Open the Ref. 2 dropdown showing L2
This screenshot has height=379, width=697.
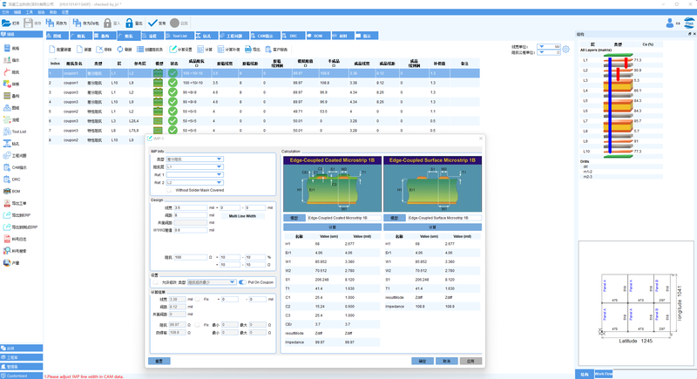(194, 183)
